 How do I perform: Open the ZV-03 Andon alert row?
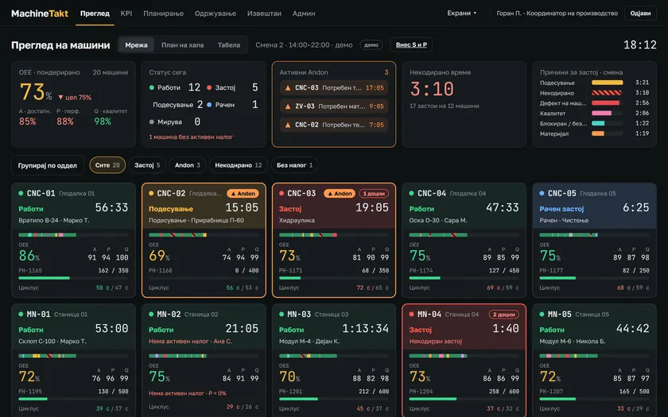333,106
